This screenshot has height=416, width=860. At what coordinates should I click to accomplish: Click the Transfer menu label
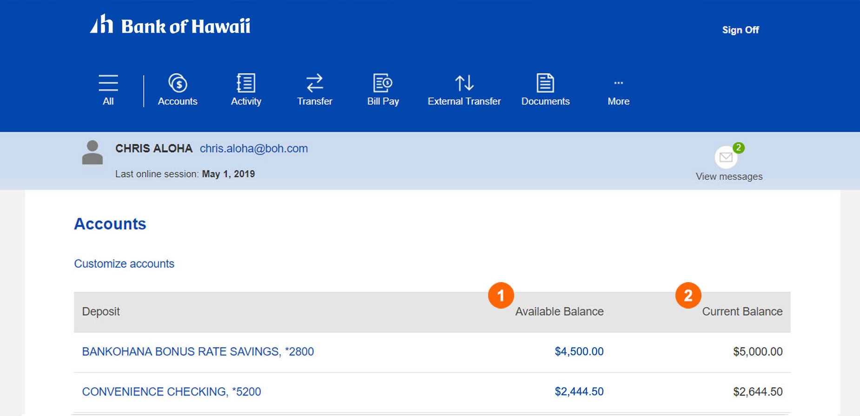[315, 101]
